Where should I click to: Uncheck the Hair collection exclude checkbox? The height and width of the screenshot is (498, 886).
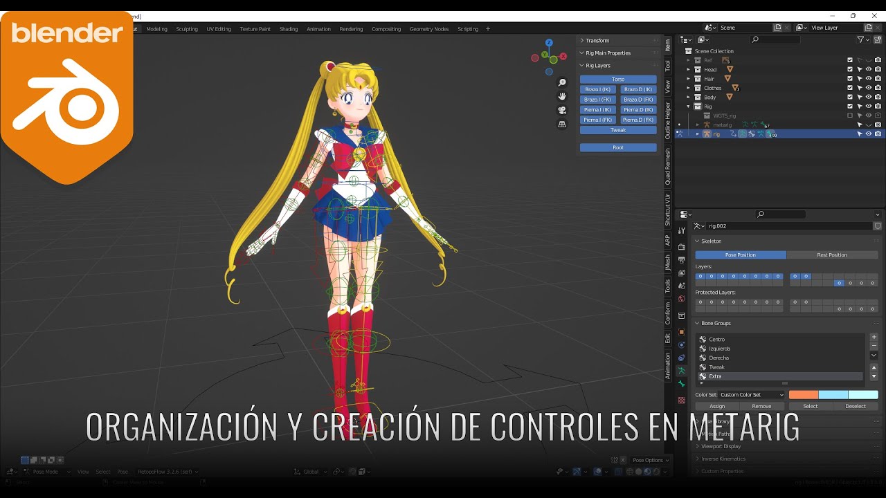click(850, 79)
